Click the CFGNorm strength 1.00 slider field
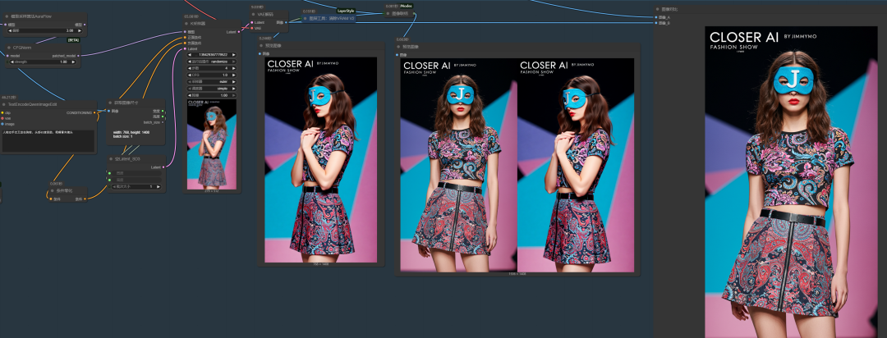 pyautogui.click(x=43, y=62)
